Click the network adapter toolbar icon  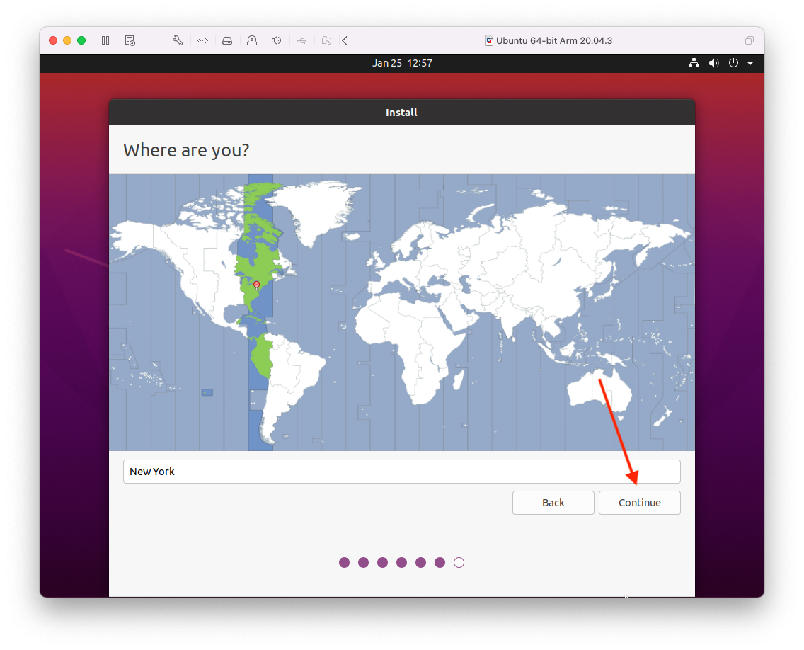coord(202,40)
